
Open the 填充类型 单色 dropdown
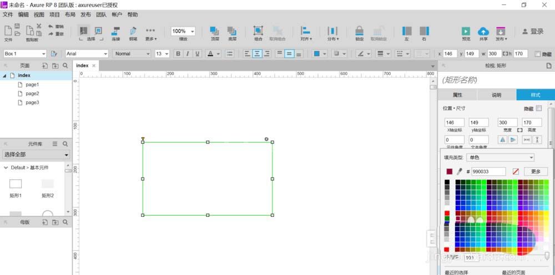pos(500,158)
